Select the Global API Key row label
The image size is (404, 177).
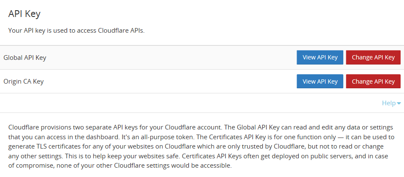[x=25, y=57]
